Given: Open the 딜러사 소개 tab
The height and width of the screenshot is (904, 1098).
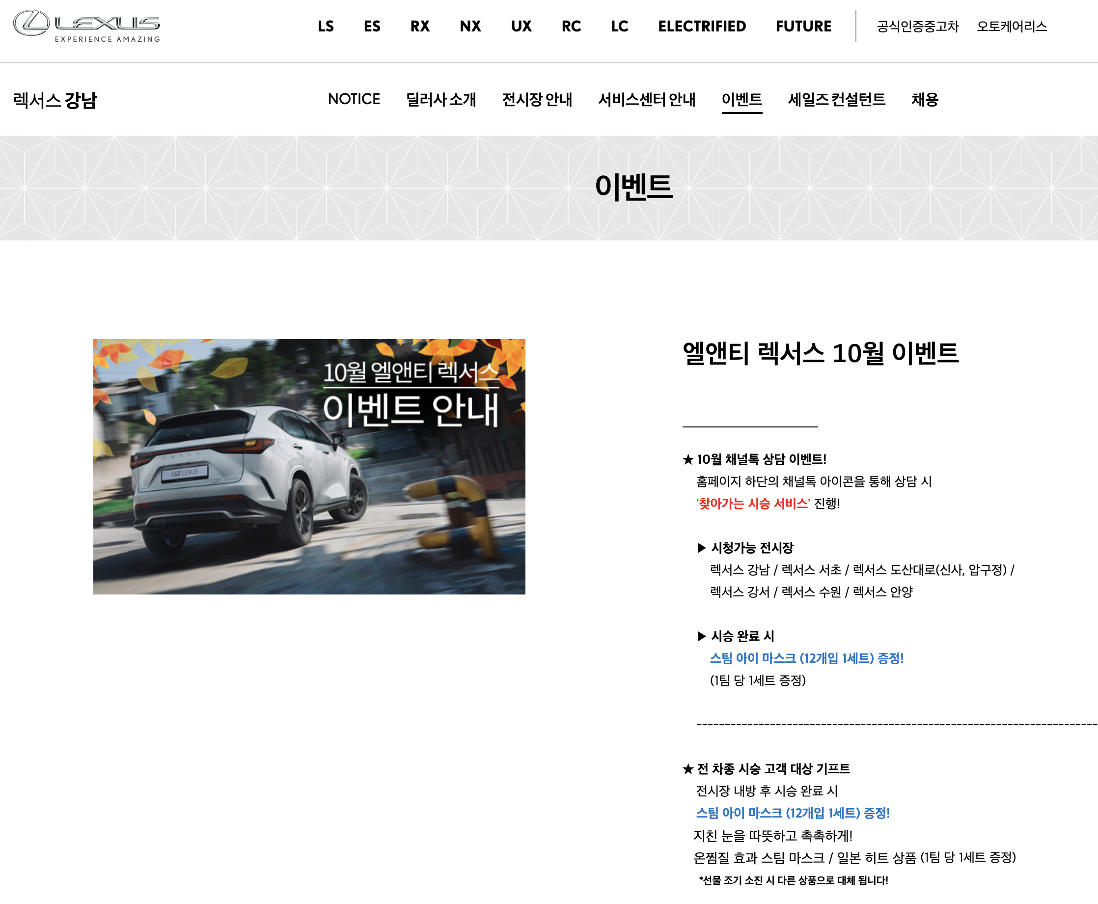Looking at the screenshot, I should coord(441,99).
